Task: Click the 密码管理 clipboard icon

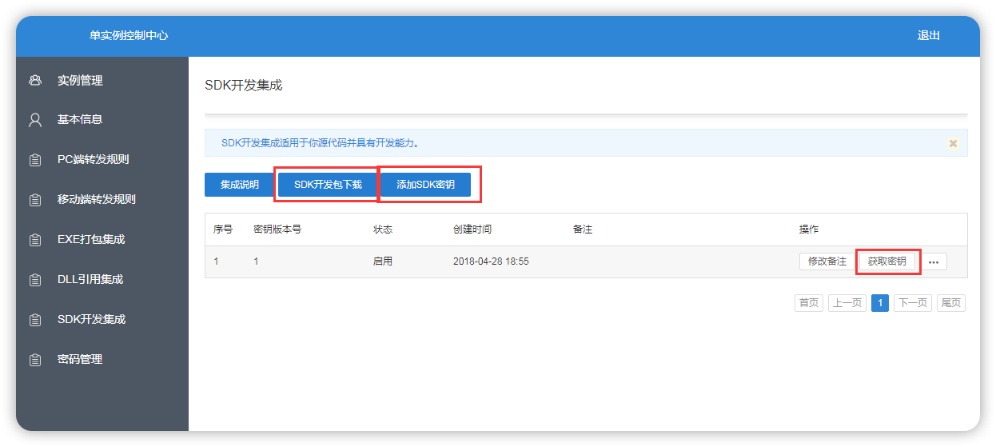Action: pos(35,360)
